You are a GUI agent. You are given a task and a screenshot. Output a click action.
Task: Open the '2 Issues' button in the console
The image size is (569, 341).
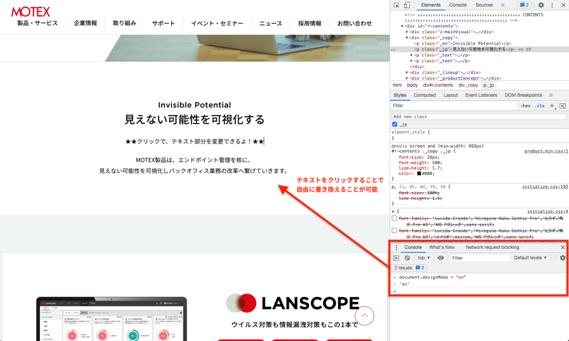[410, 268]
